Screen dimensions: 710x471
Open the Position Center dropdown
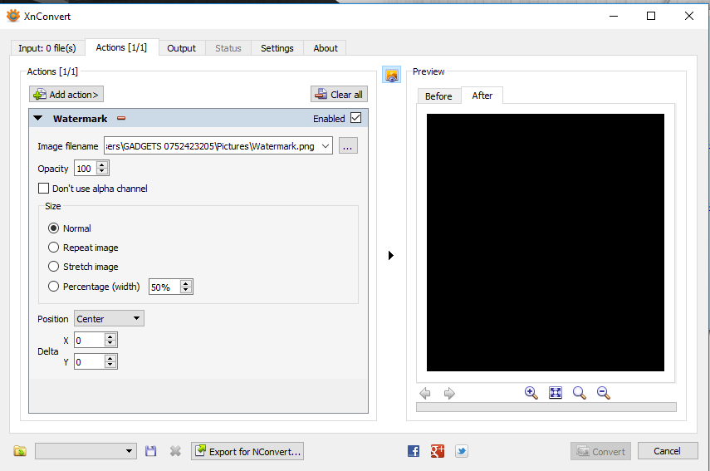[109, 318]
